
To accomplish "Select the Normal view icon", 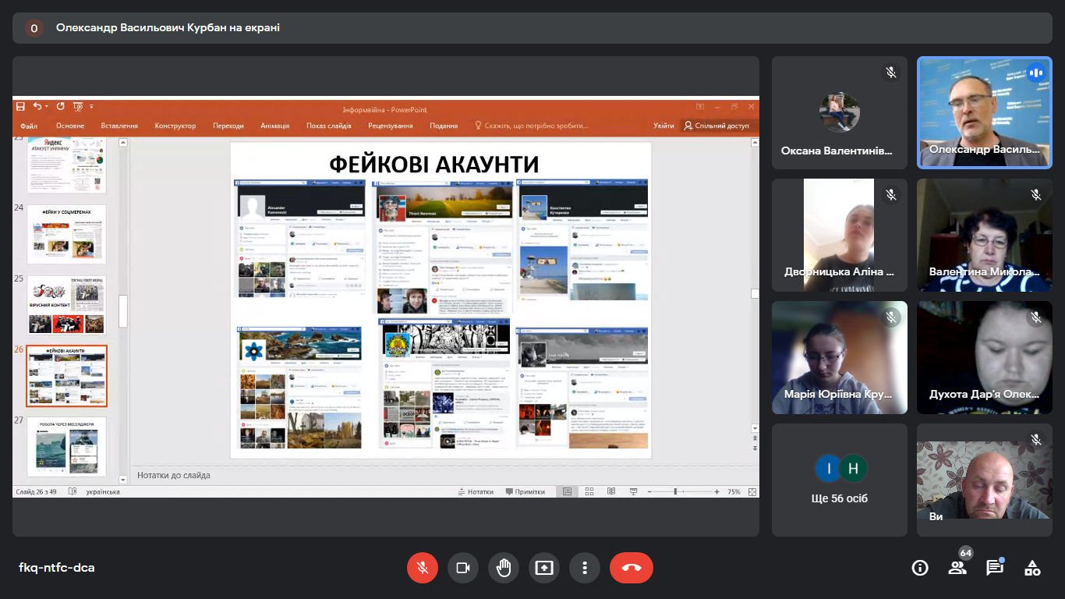I will coord(568,491).
